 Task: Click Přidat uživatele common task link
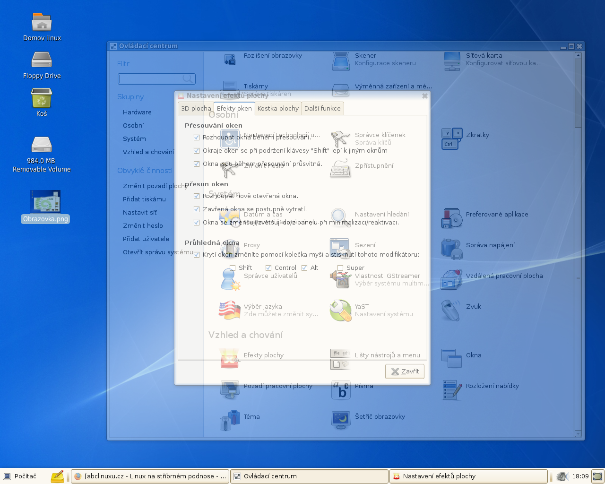[x=146, y=239]
